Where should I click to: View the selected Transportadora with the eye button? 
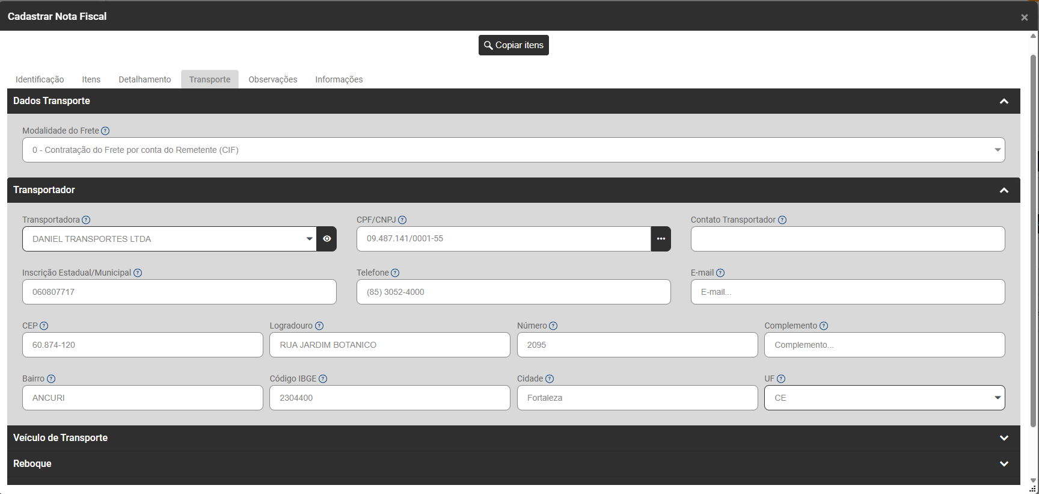[326, 239]
